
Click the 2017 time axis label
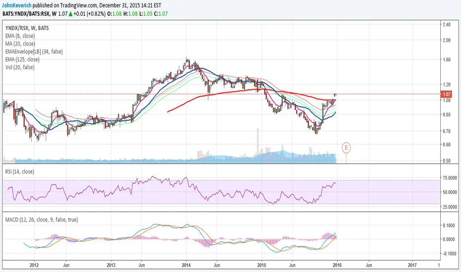pyautogui.click(x=413, y=265)
